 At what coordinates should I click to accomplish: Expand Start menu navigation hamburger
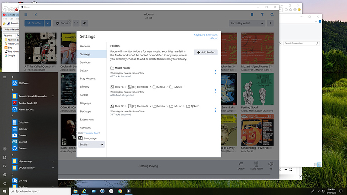pos(5,77)
